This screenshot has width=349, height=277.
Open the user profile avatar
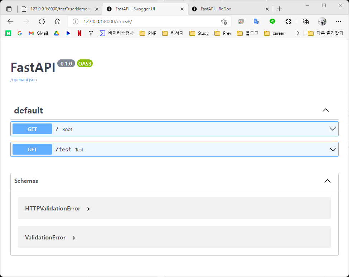(x=322, y=21)
